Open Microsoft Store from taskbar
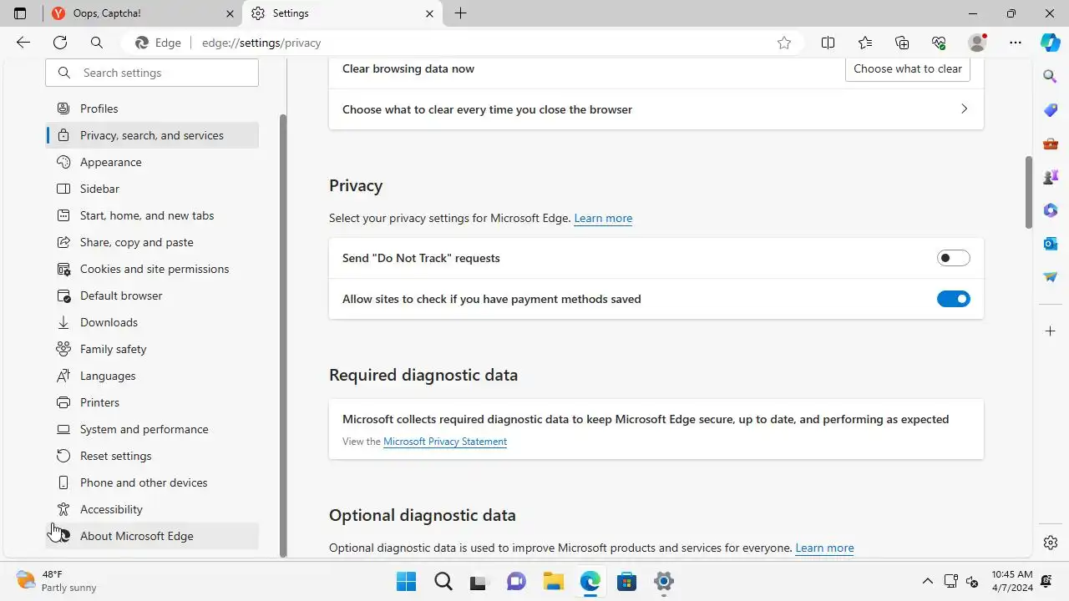This screenshot has width=1069, height=601. [x=626, y=581]
